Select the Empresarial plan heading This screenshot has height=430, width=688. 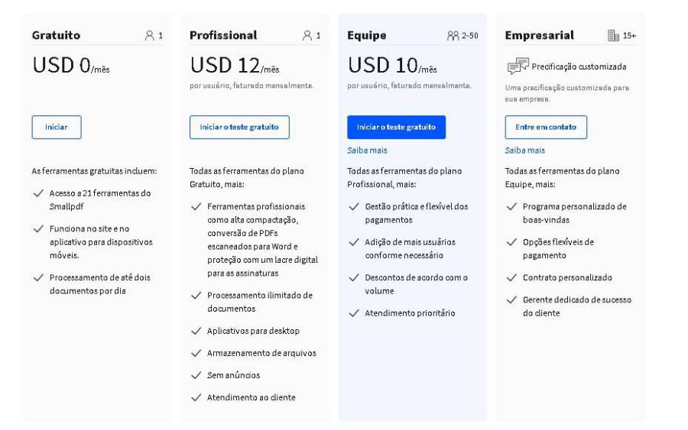(539, 35)
